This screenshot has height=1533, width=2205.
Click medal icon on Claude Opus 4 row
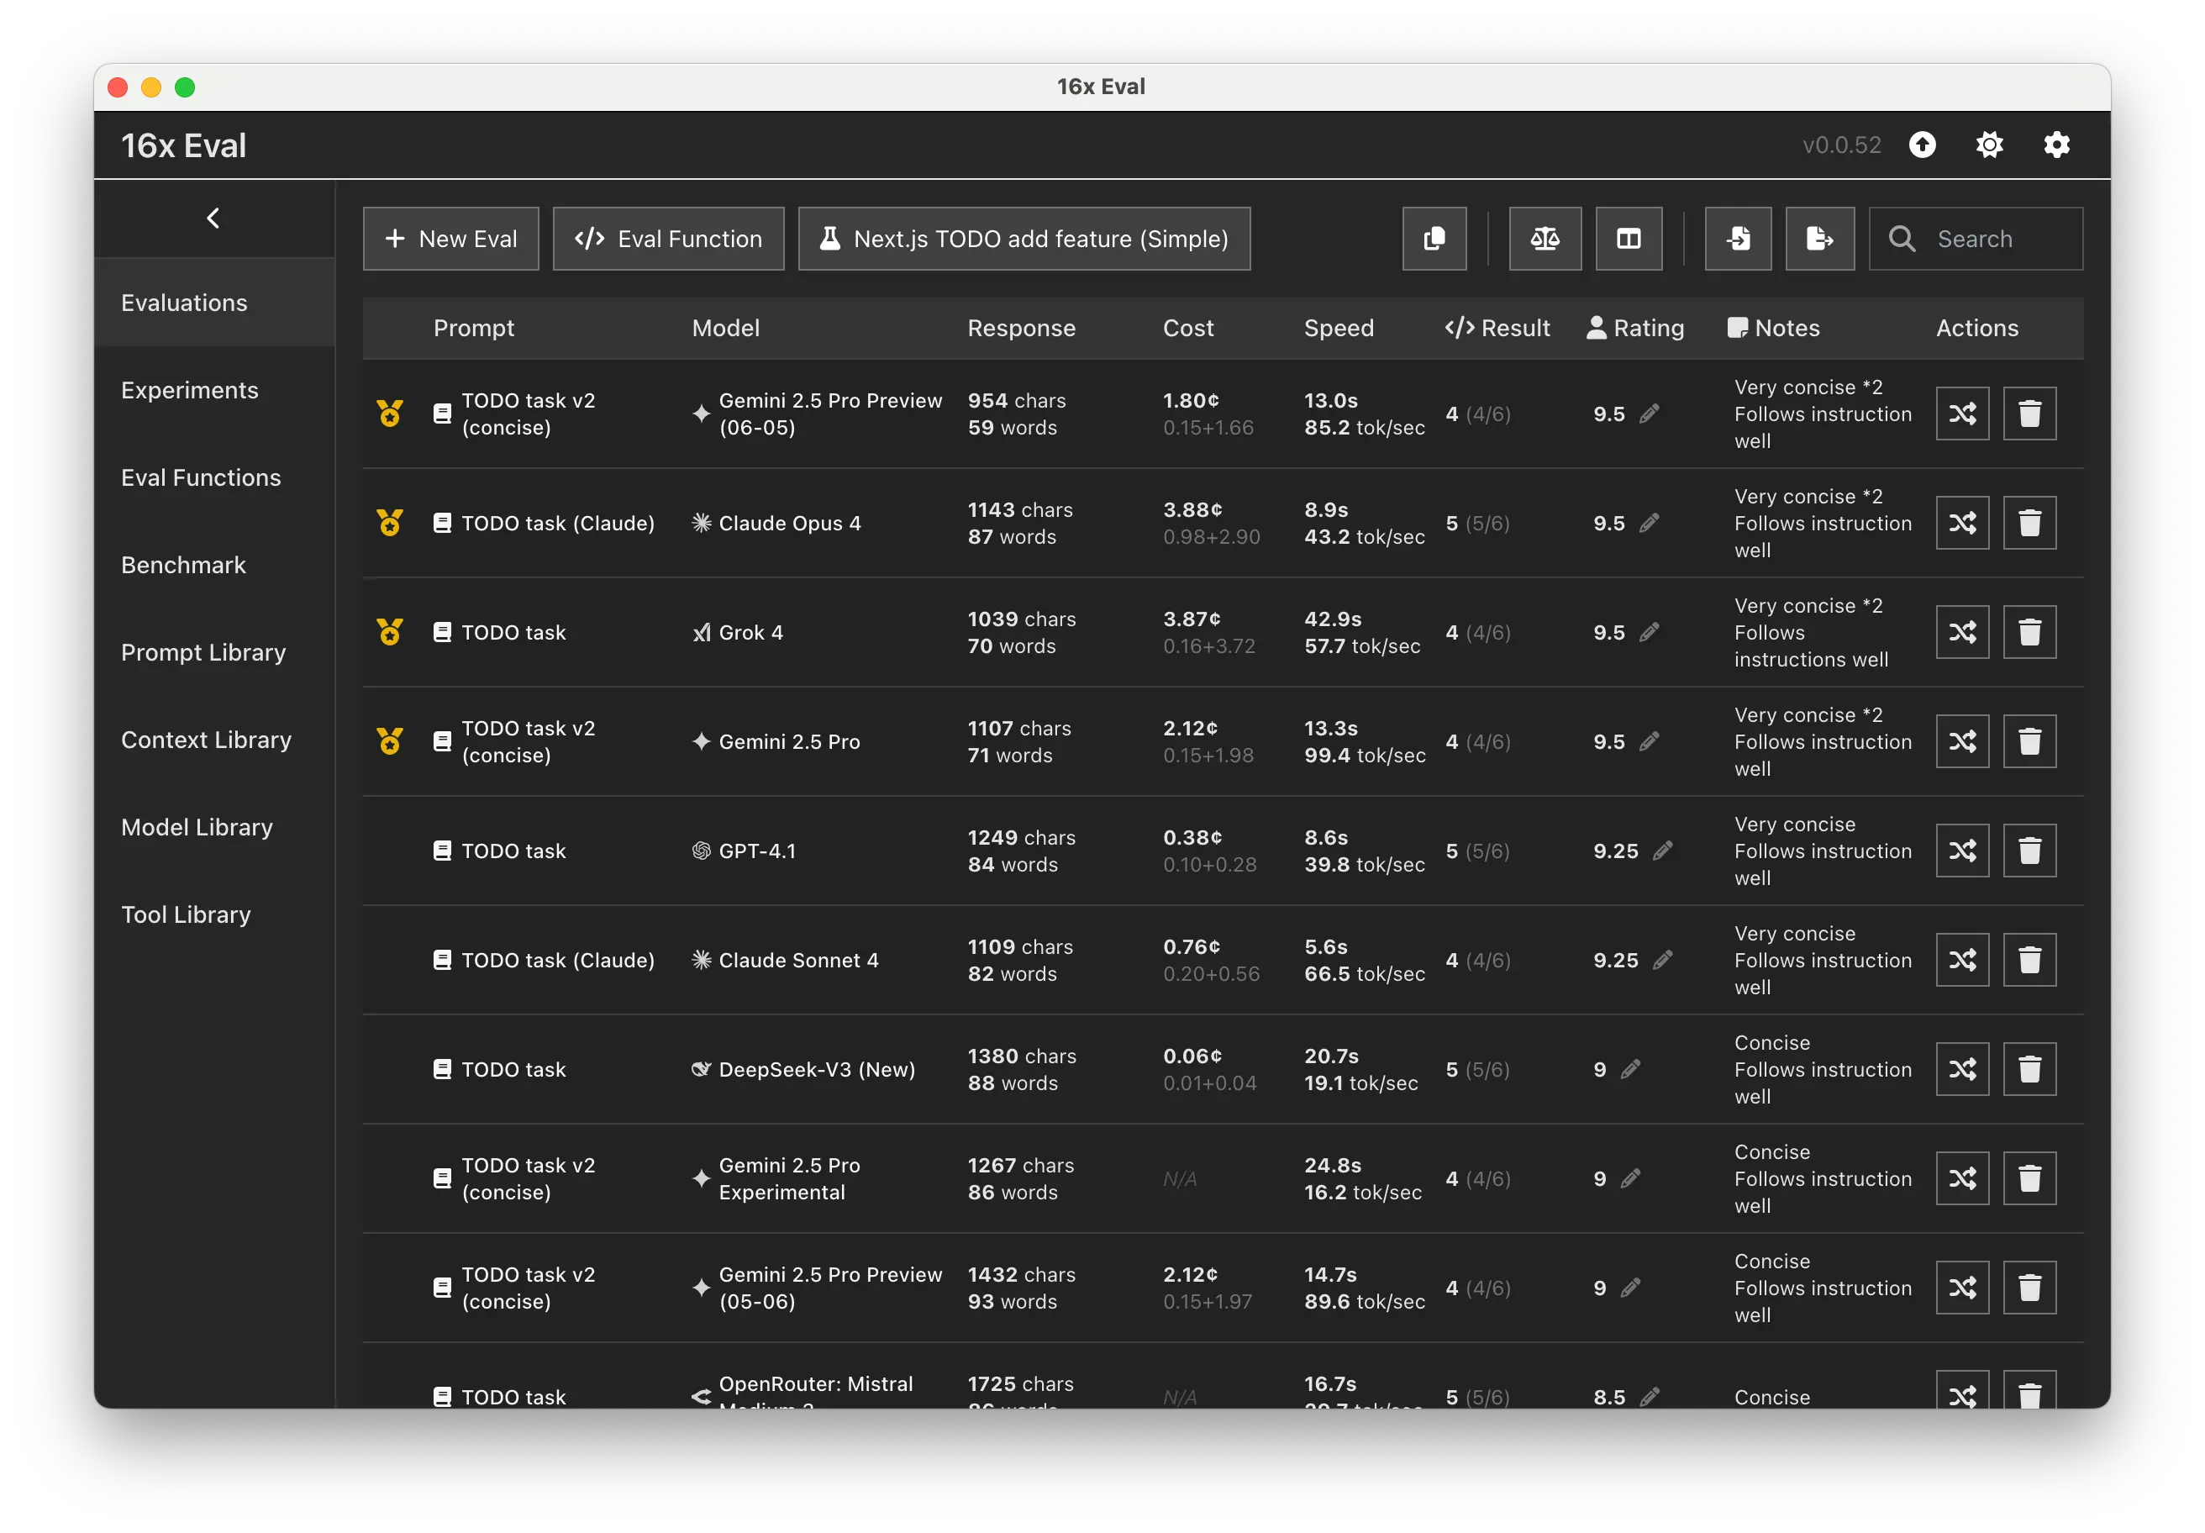point(389,523)
